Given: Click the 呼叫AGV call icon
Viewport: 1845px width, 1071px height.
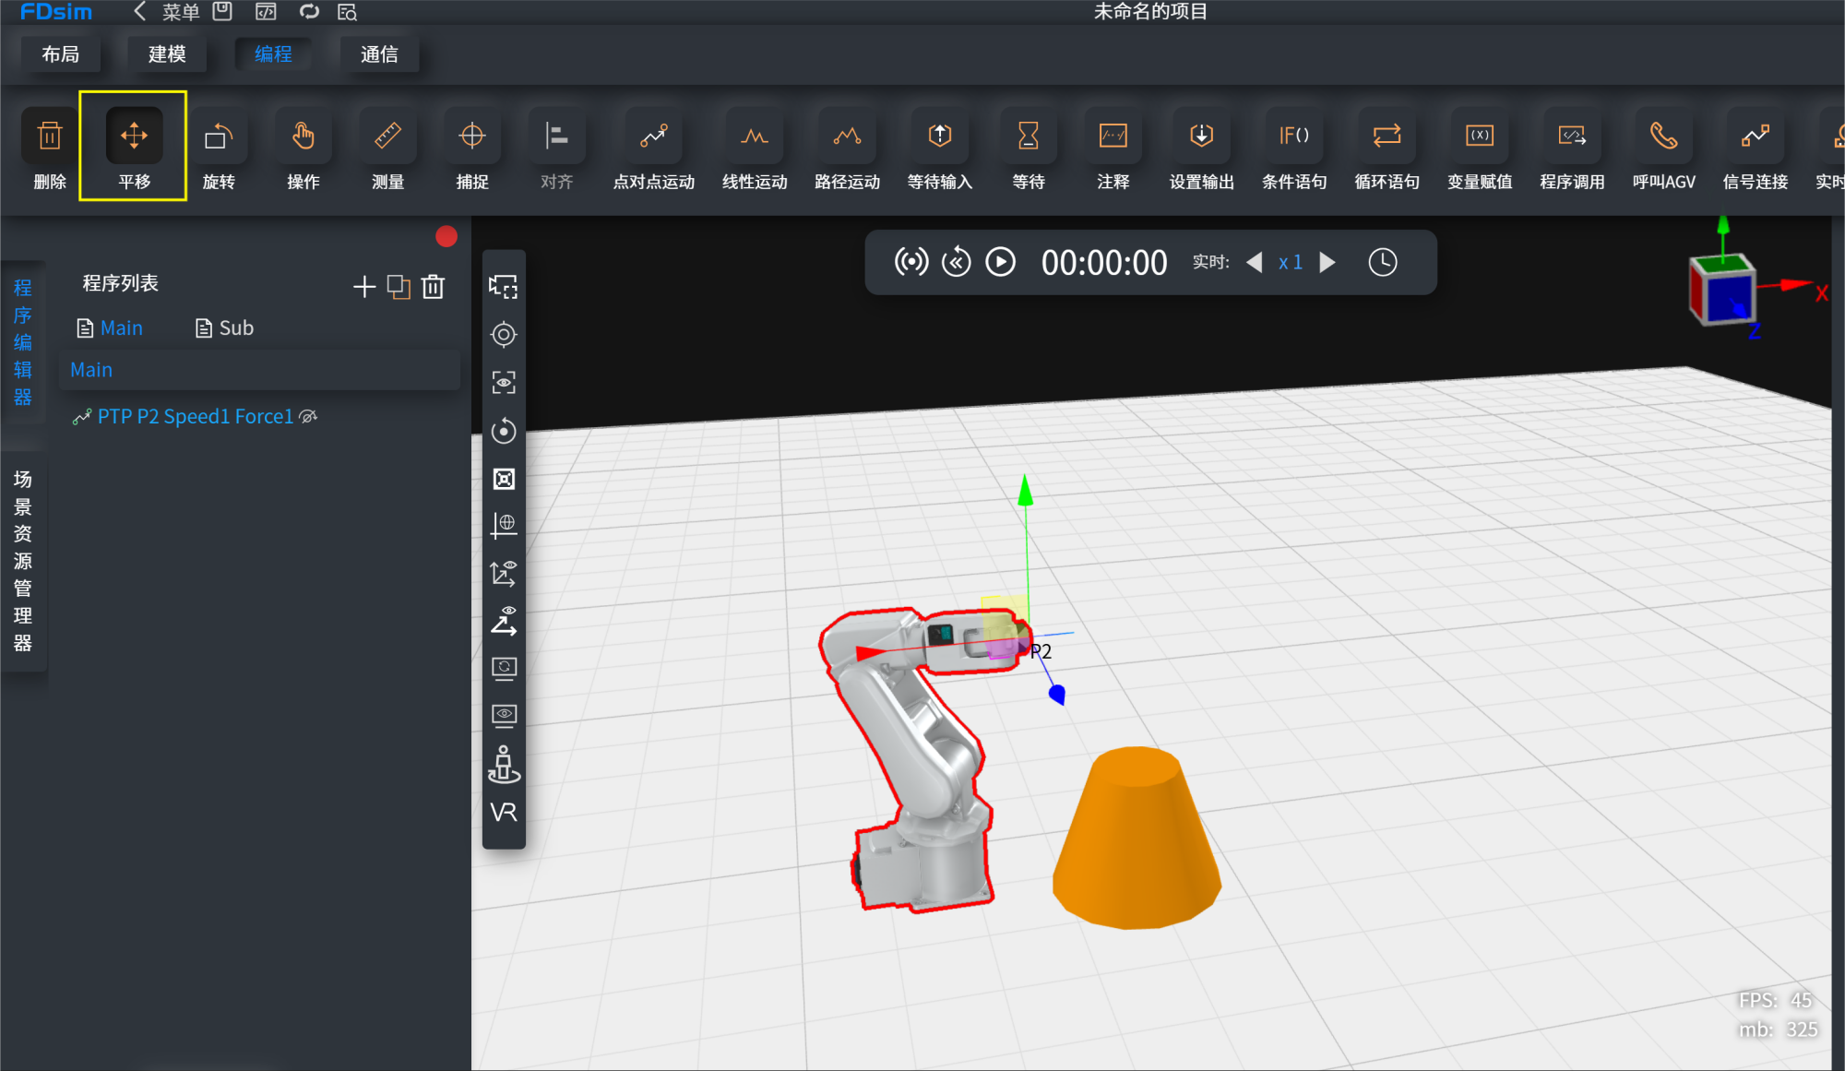Looking at the screenshot, I should (x=1663, y=137).
